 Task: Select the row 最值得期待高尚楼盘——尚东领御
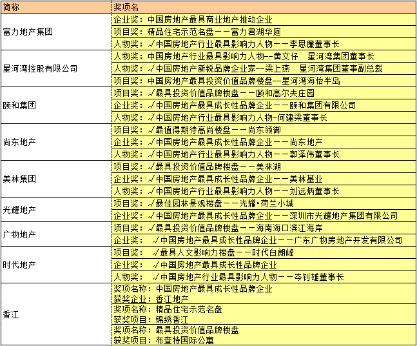pyautogui.click(x=264, y=130)
